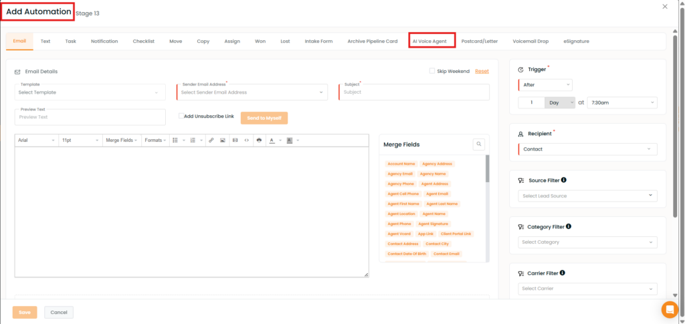Switch to the Checklist tab
The height and width of the screenshot is (324, 685).
pos(143,41)
